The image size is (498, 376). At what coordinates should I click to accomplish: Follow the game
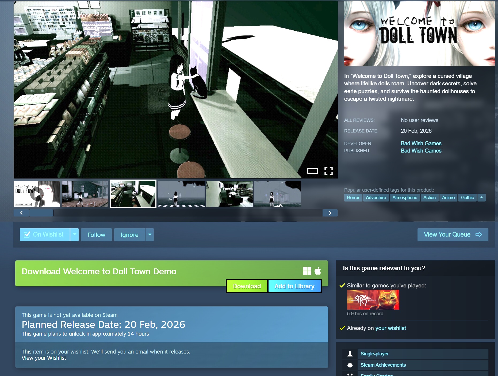coord(96,235)
